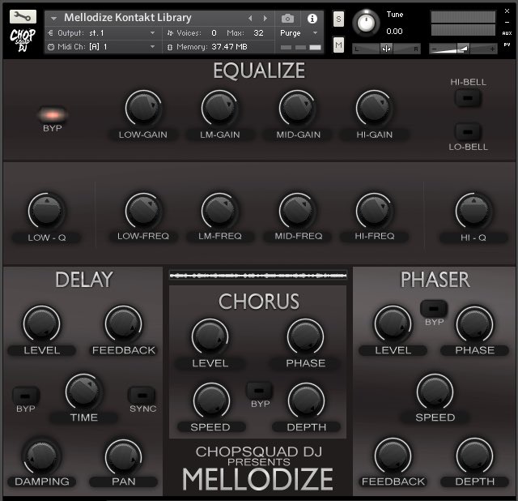Toggle the LO-BELL switch
This screenshot has width=518, height=501.
[x=468, y=131]
